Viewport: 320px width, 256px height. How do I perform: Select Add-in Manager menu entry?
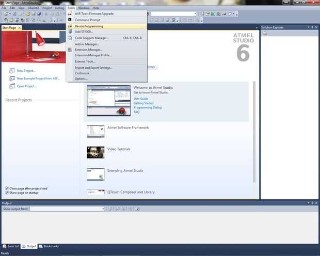click(x=106, y=44)
